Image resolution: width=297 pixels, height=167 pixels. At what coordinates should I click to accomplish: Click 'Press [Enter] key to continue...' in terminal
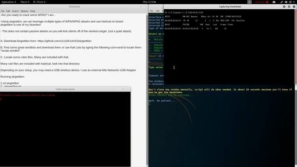[171, 95]
